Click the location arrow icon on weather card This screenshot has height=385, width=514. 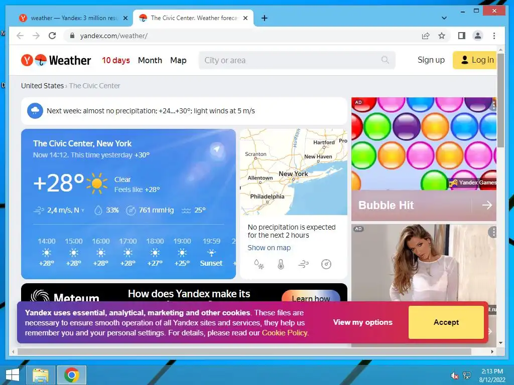pos(217,149)
